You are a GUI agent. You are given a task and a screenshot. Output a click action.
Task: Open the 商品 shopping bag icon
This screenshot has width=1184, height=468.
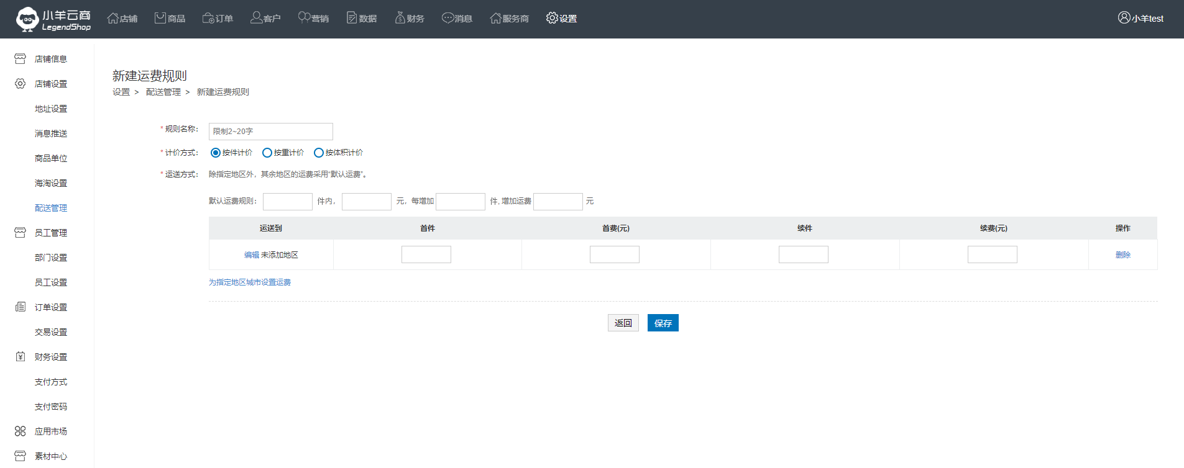[x=160, y=18]
